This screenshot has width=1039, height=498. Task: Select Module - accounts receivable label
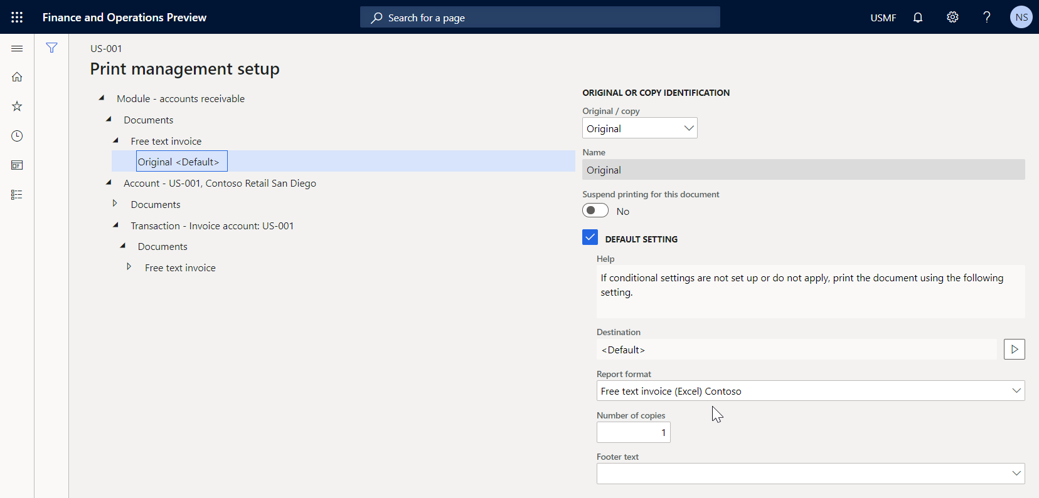point(181,98)
